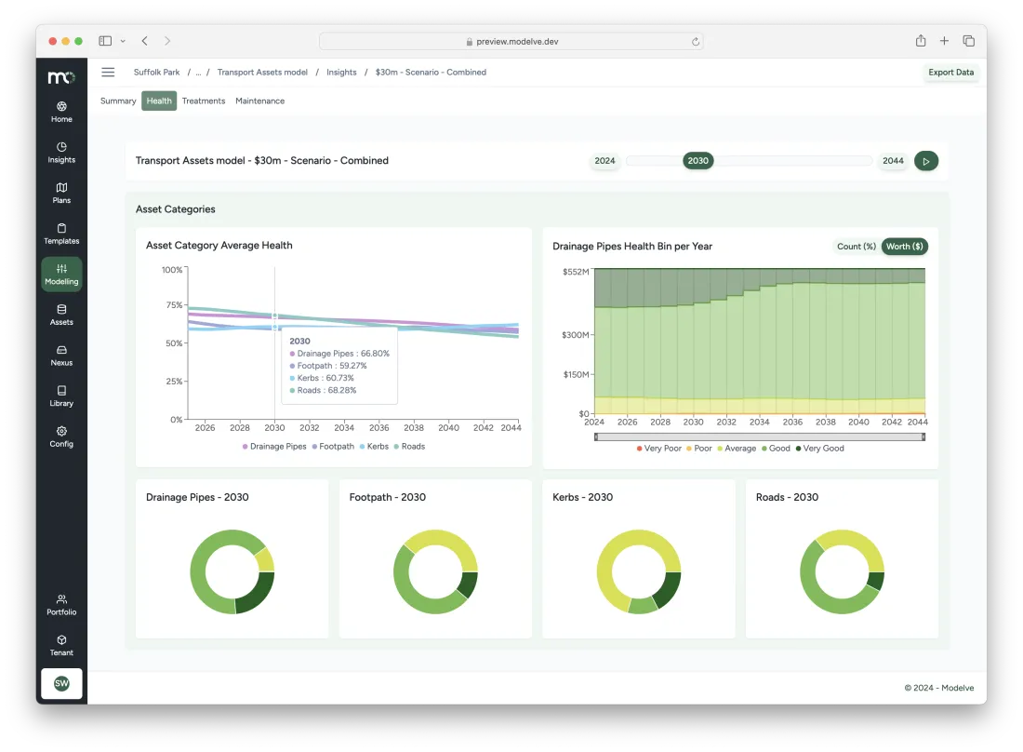This screenshot has height=752, width=1023.
Task: Click the Export Data button
Action: tap(950, 73)
